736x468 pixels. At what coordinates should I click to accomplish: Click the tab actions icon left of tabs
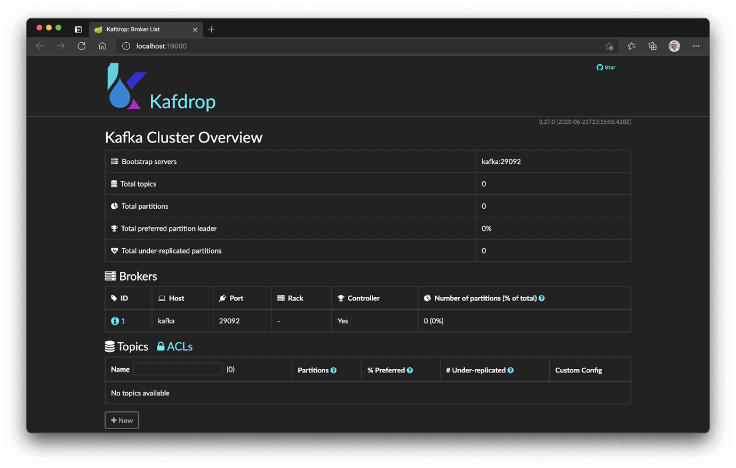(78, 29)
